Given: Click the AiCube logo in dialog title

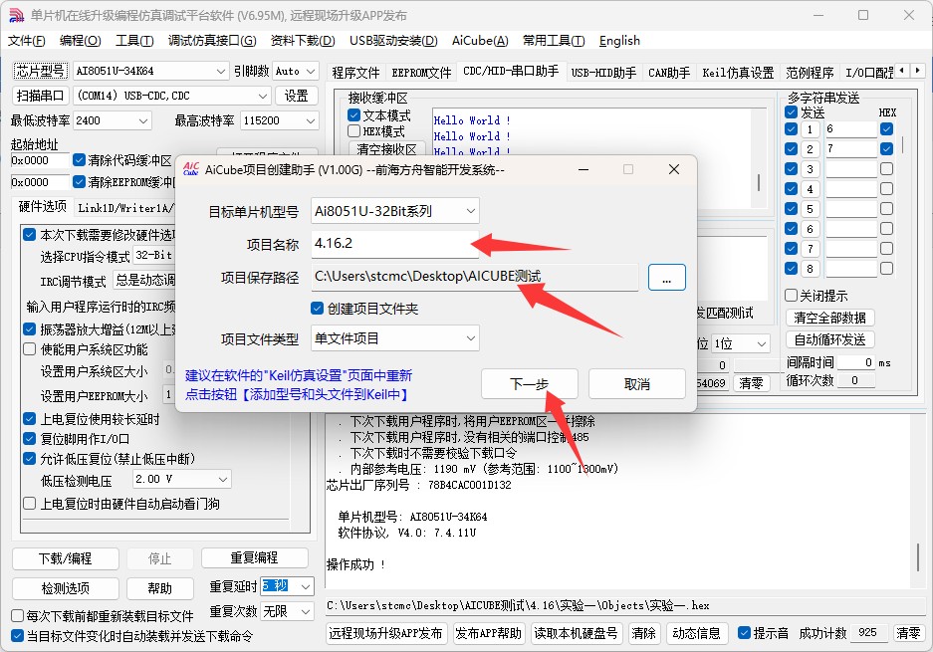Looking at the screenshot, I should 190,169.
